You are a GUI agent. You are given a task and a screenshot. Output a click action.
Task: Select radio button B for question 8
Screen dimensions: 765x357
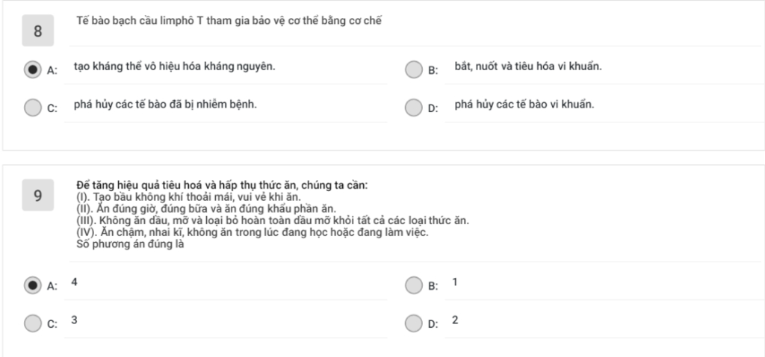pyautogui.click(x=413, y=69)
